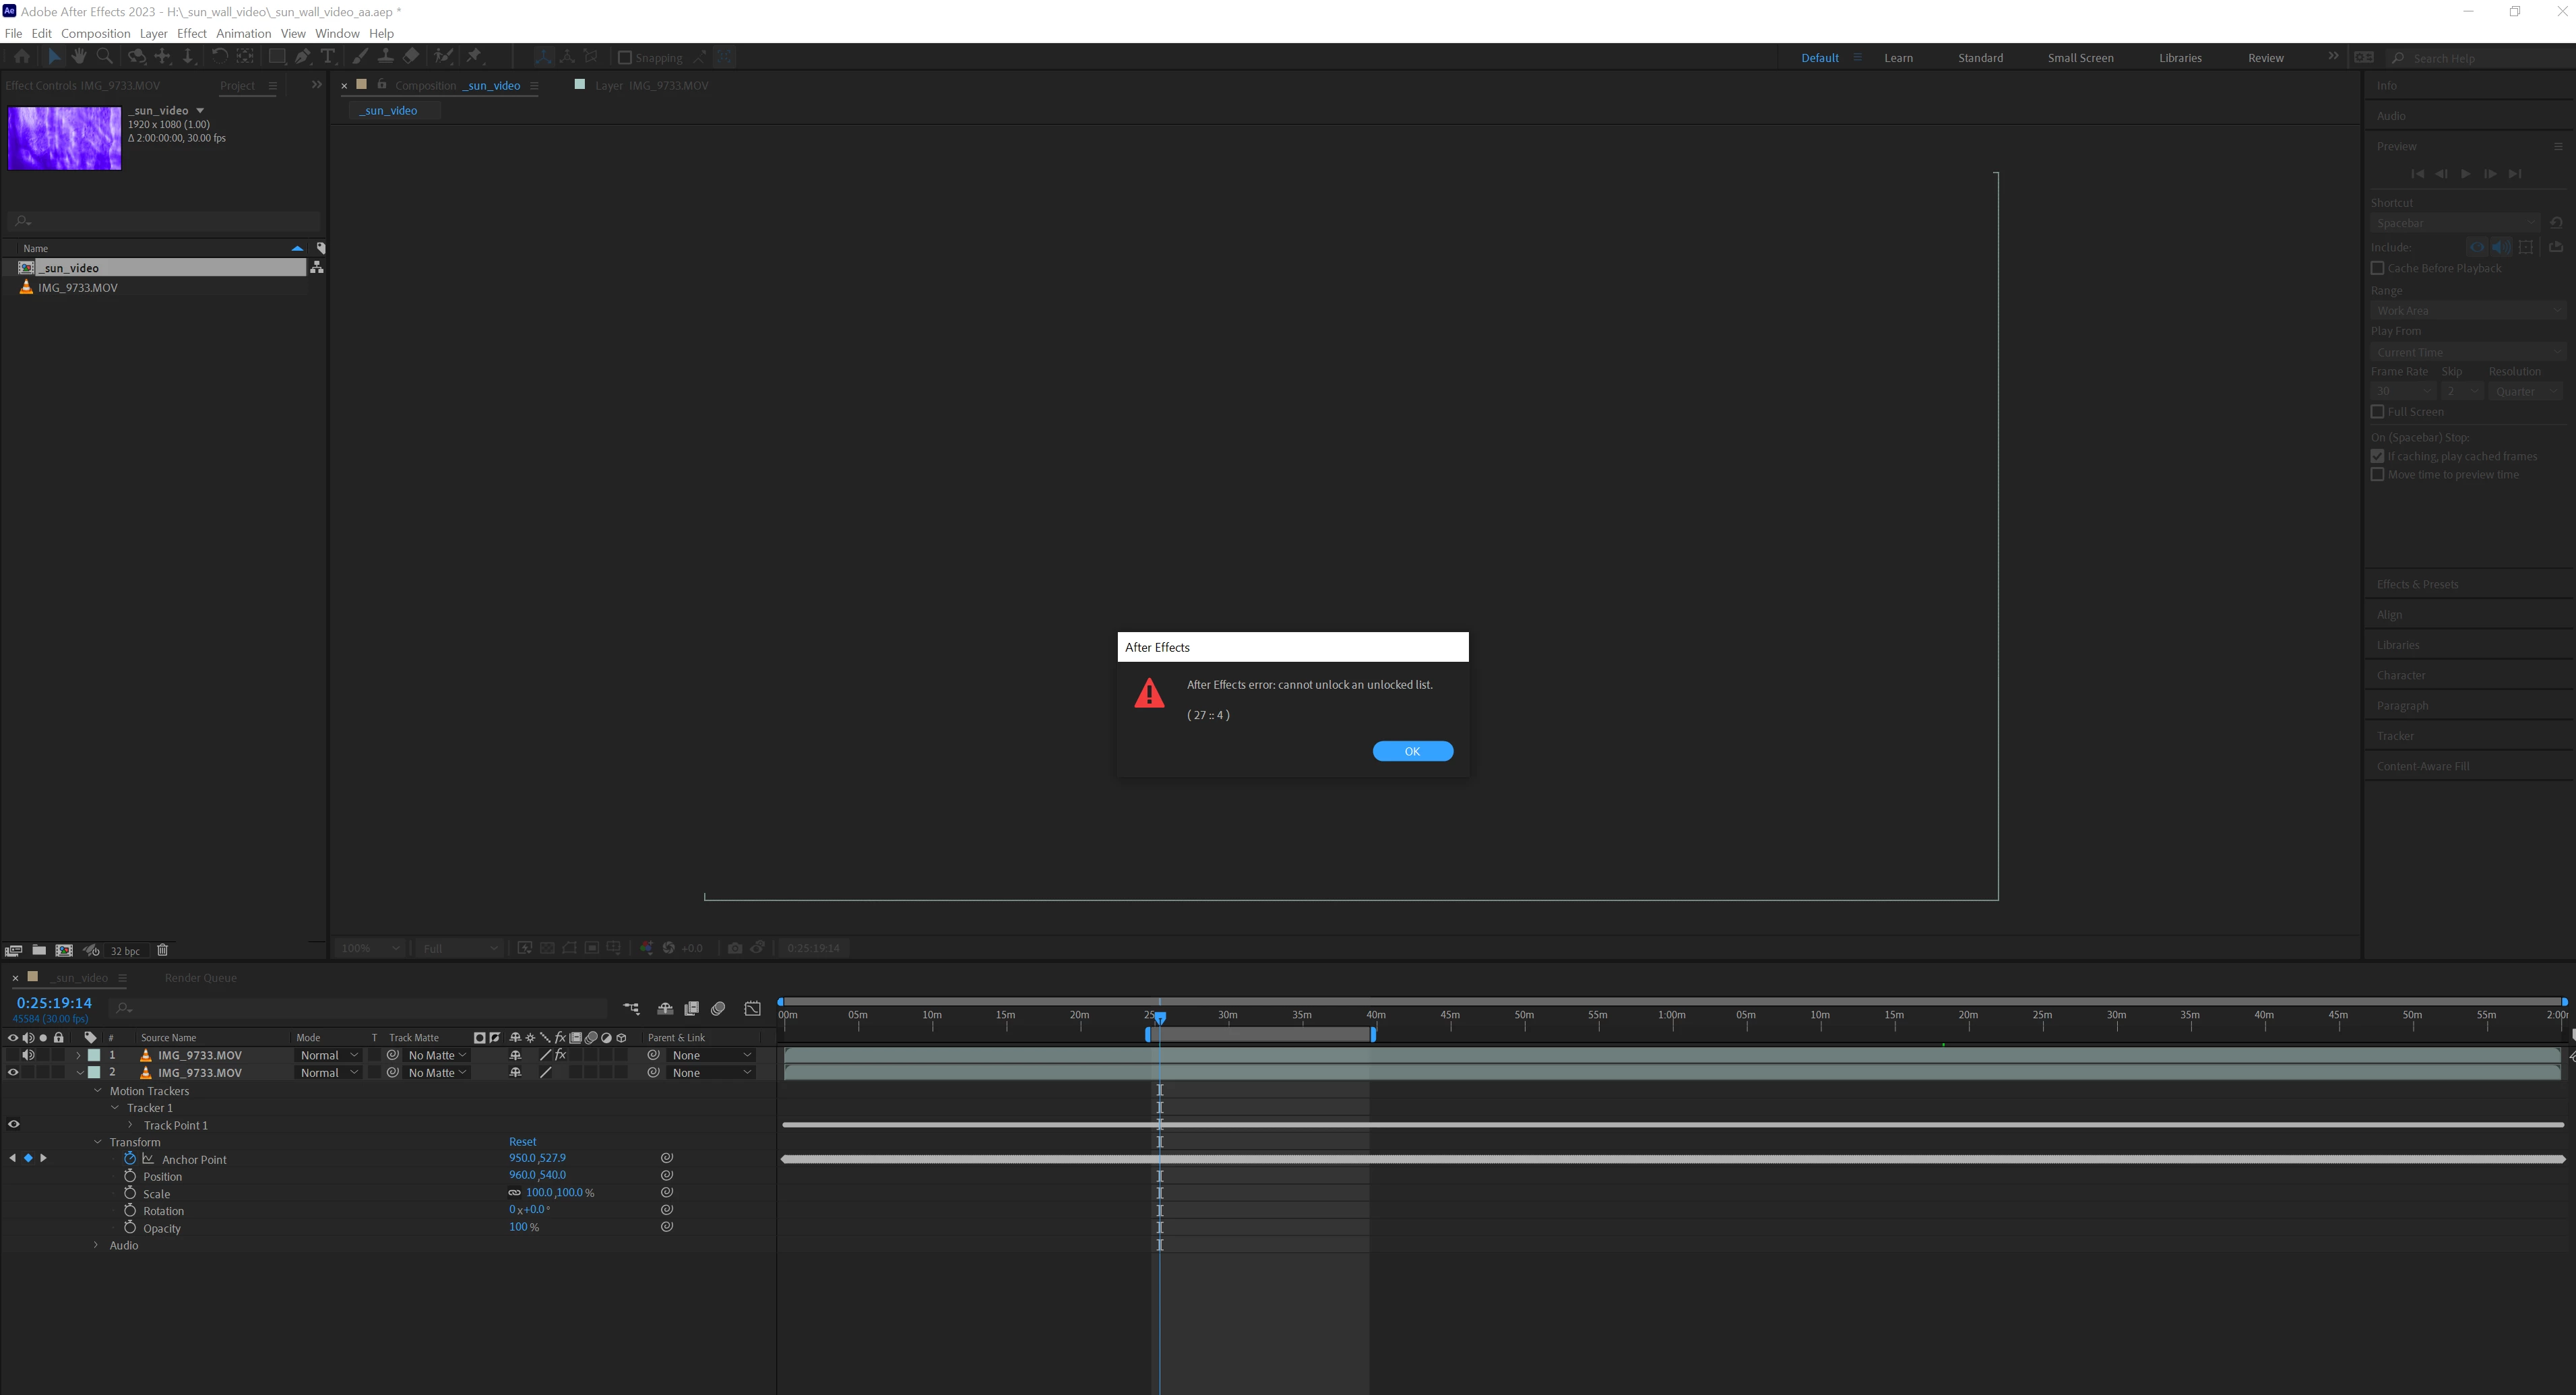Viewport: 2576px width, 1395px height.
Task: Select the Type tool
Action: tap(327, 57)
